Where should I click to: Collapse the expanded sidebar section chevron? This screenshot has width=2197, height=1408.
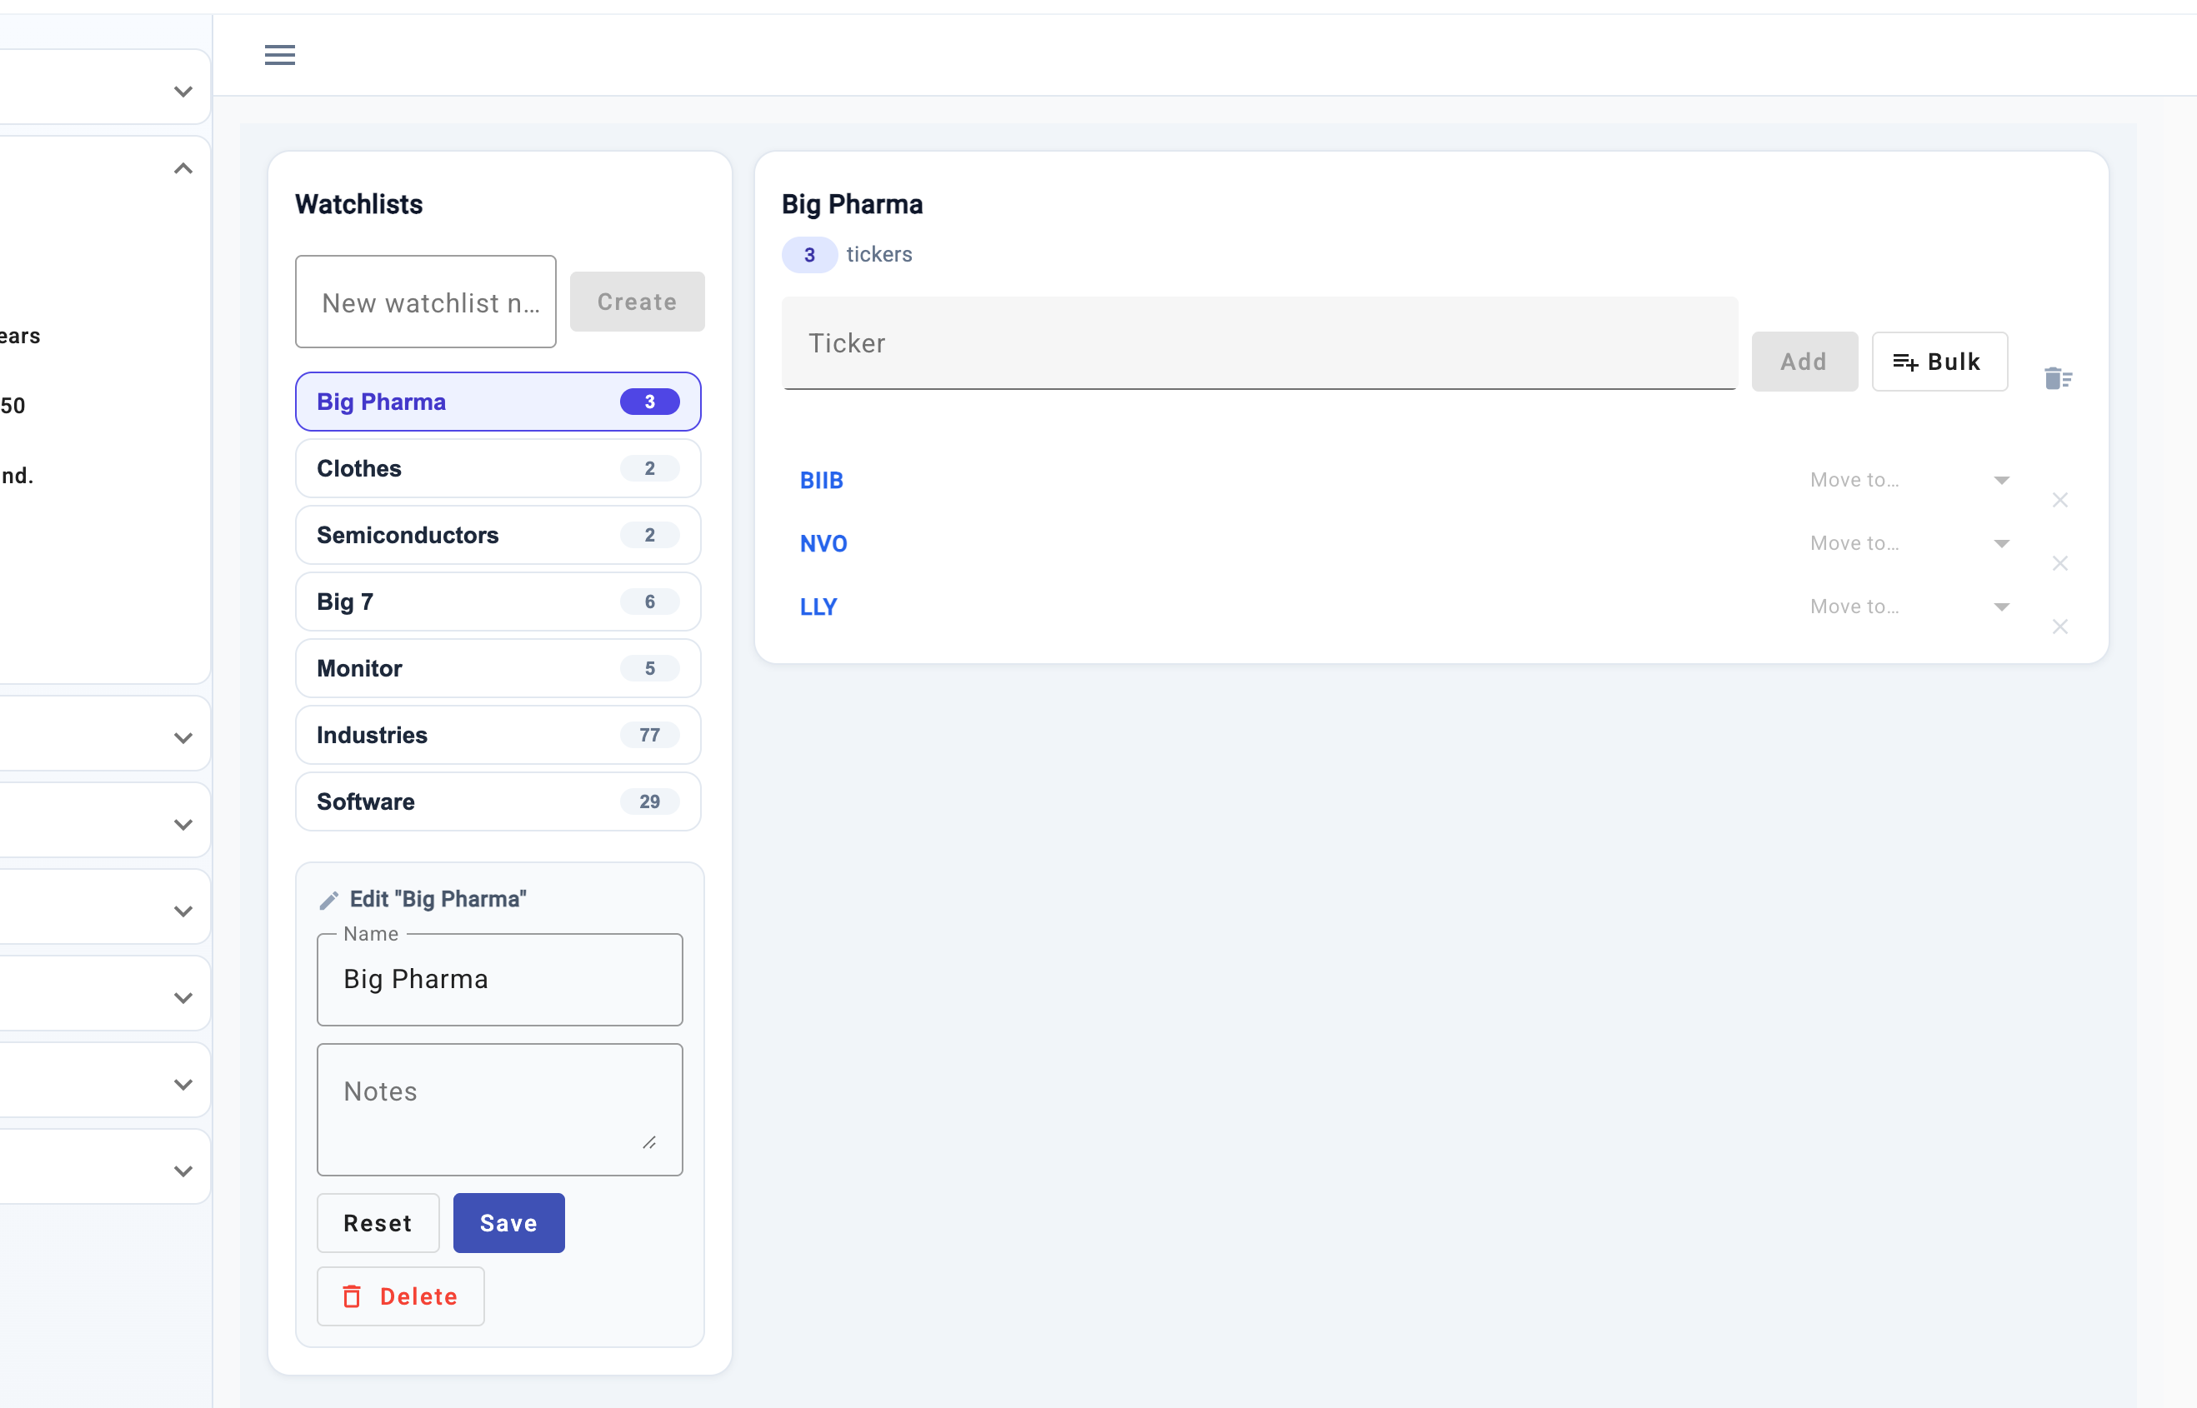click(x=183, y=169)
